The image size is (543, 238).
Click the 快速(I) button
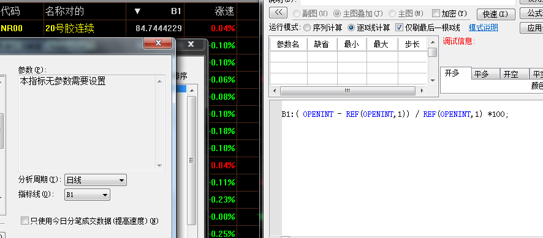[x=496, y=14]
